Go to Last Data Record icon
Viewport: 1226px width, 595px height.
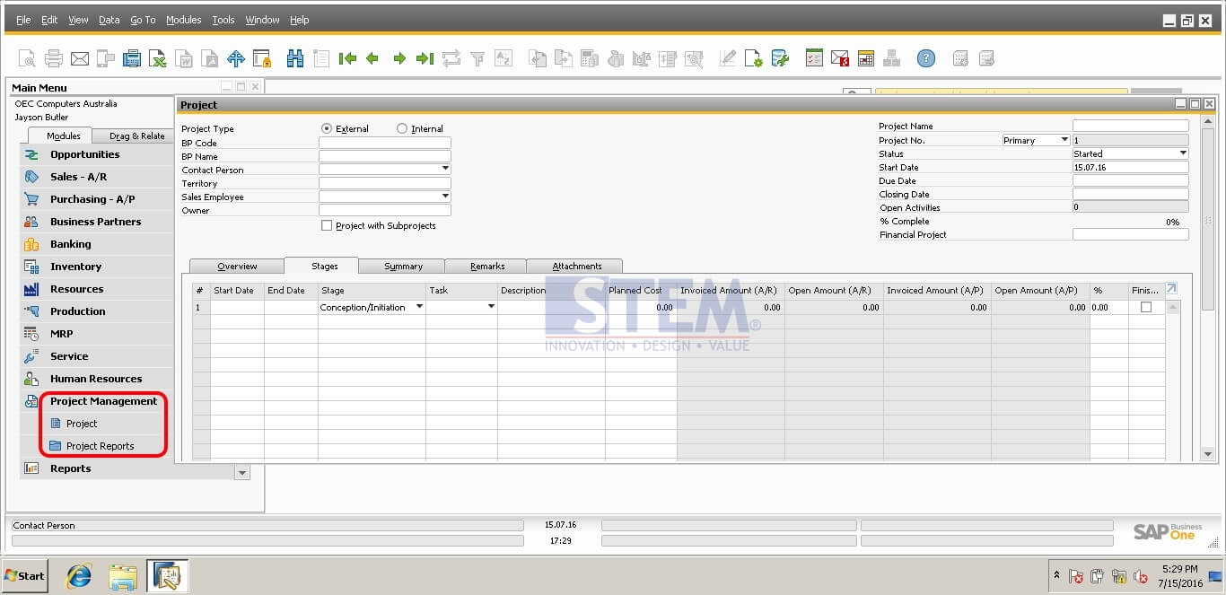click(425, 59)
